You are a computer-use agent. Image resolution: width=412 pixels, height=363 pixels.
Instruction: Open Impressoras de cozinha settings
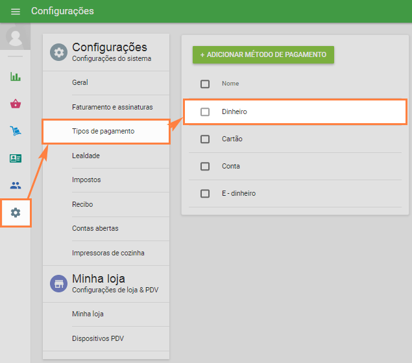pos(106,253)
